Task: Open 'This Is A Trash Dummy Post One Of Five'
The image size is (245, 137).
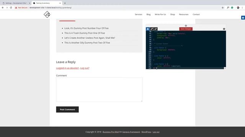Action: point(85,33)
